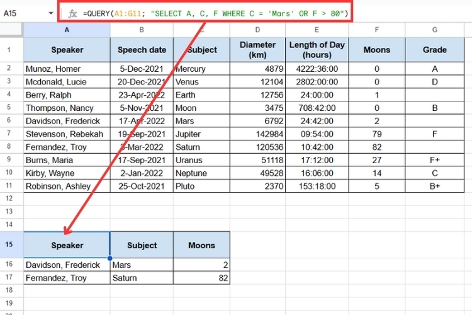Screen dimensions: 472x315
Task: Select the Uranus subject cell
Action: (201, 160)
